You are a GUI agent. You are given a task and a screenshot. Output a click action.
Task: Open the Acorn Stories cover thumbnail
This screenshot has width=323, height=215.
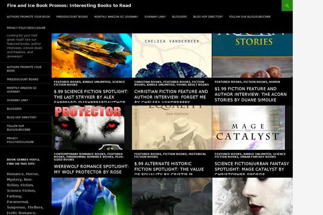252,55
